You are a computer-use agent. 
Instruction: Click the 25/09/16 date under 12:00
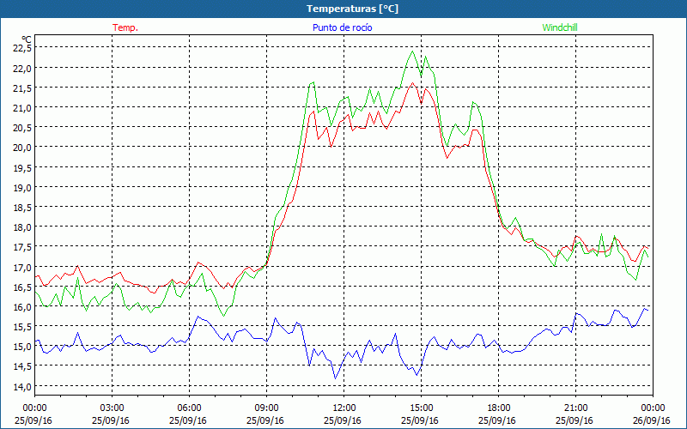(343, 420)
